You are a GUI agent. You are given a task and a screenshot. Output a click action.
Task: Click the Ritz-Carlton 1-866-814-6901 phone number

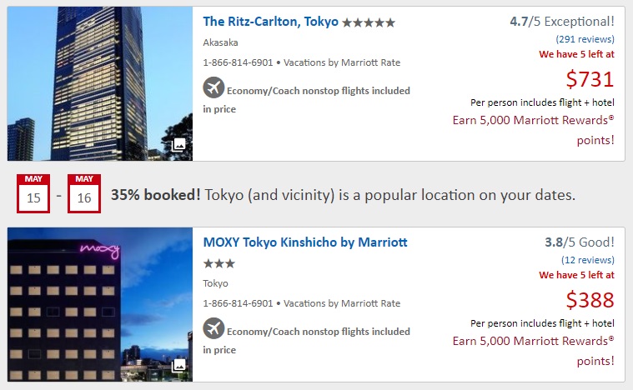coord(238,62)
